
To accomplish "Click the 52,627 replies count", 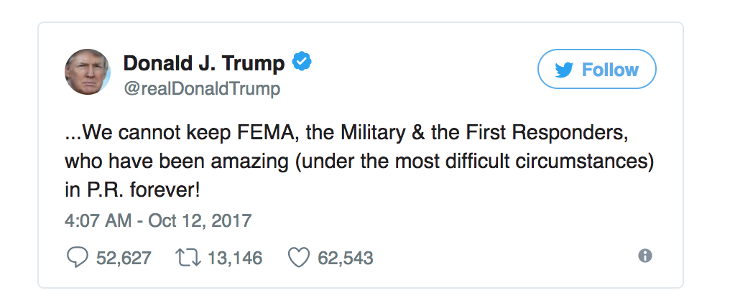I will [x=124, y=258].
